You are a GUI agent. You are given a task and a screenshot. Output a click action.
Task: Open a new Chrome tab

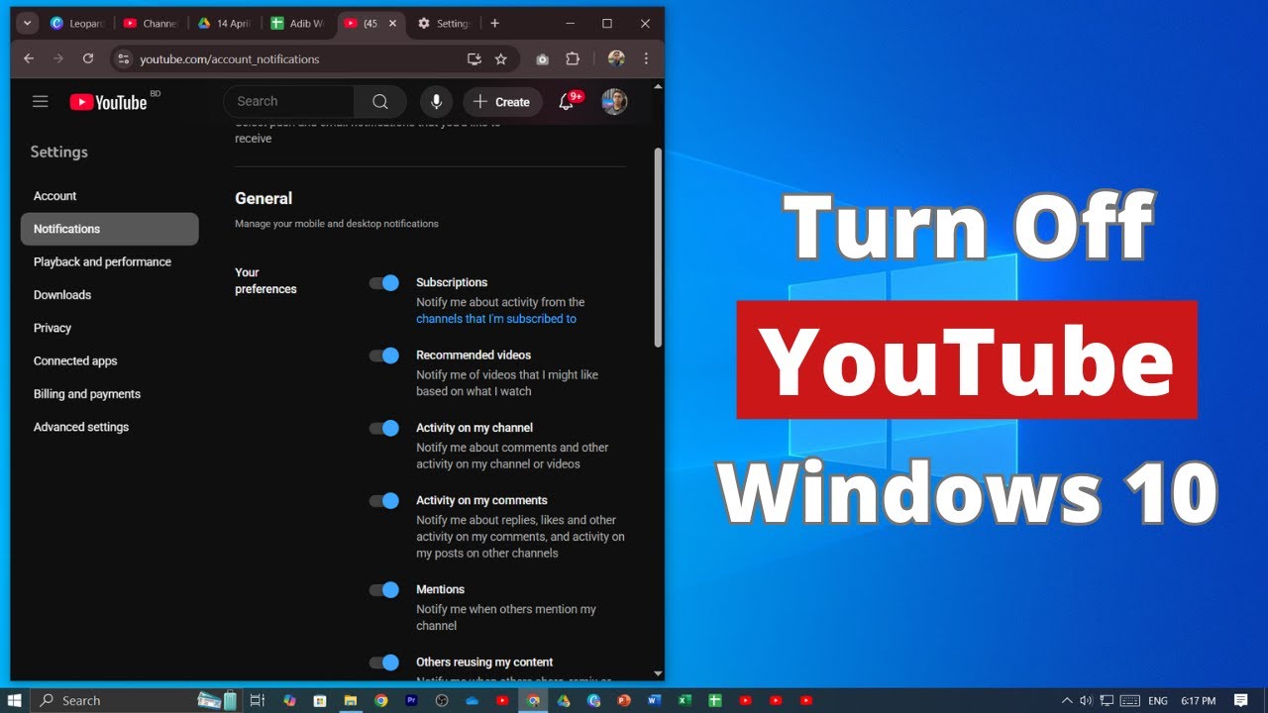(x=495, y=23)
